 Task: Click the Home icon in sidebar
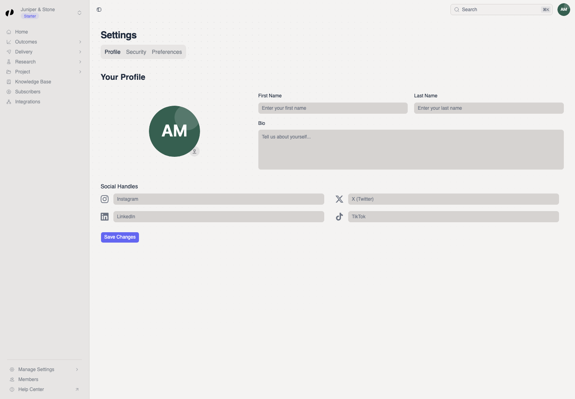point(9,32)
